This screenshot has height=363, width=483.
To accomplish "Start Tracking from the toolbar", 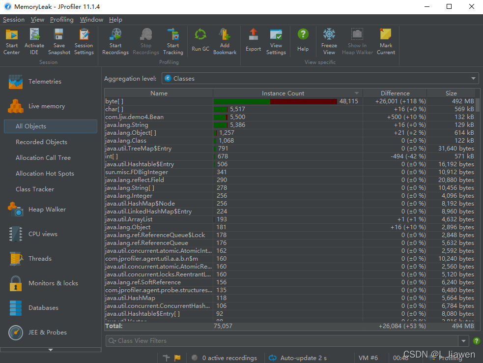I will (x=173, y=42).
